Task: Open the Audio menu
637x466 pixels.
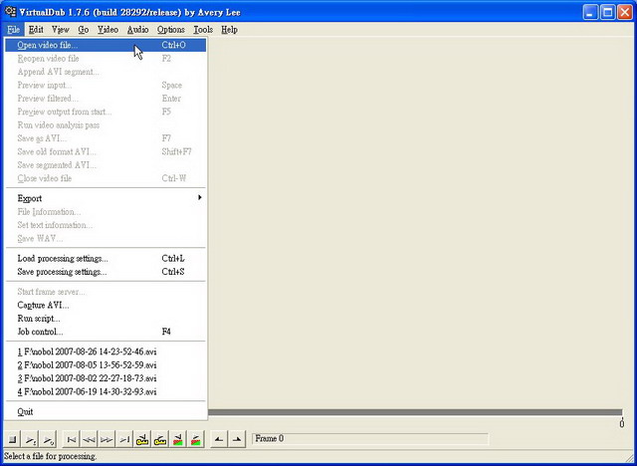Action: point(137,30)
